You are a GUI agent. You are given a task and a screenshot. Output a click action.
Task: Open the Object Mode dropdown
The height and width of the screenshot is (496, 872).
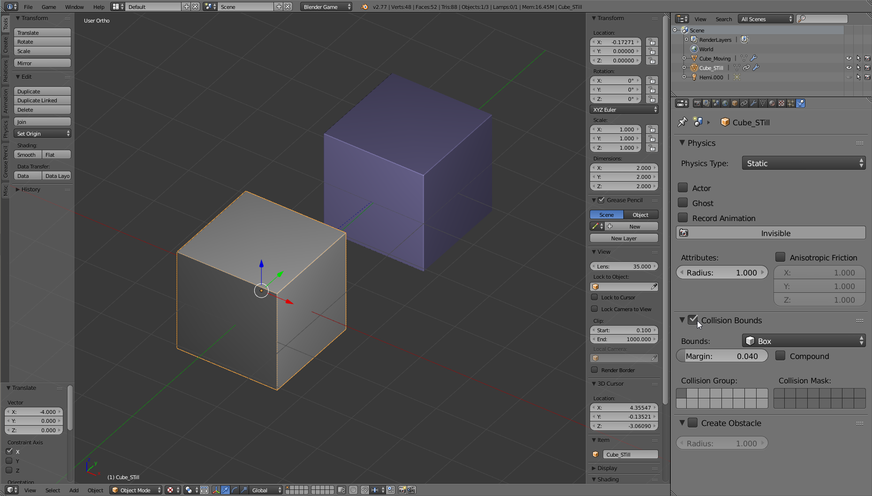(136, 490)
